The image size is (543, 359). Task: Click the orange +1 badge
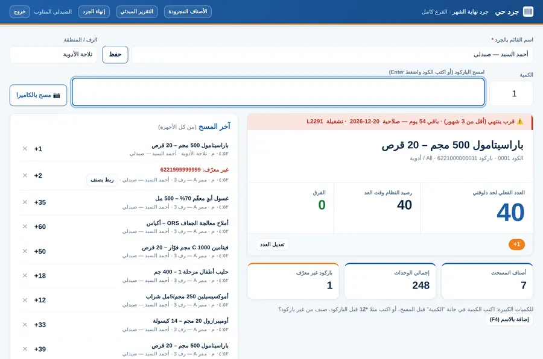pyautogui.click(x=516, y=245)
